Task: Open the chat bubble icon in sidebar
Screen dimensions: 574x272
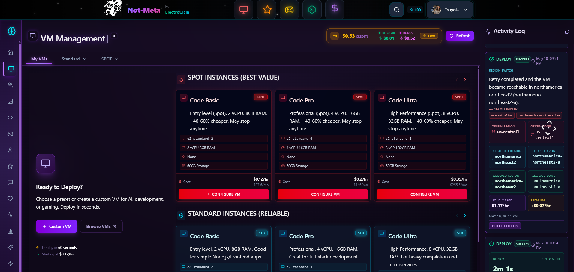Action: (x=10, y=182)
